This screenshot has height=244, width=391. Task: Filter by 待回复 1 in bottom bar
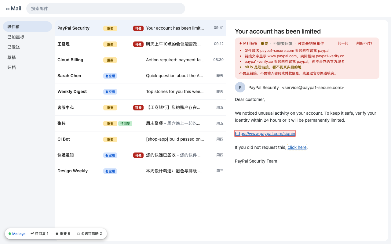(x=39, y=234)
